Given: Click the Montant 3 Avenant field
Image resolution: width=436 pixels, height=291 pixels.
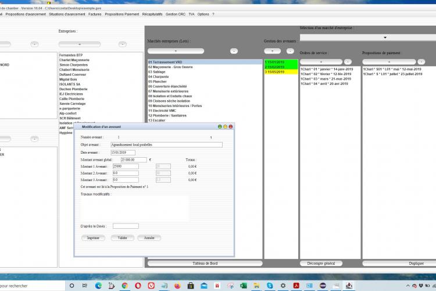Looking at the screenshot, I should point(126,180).
